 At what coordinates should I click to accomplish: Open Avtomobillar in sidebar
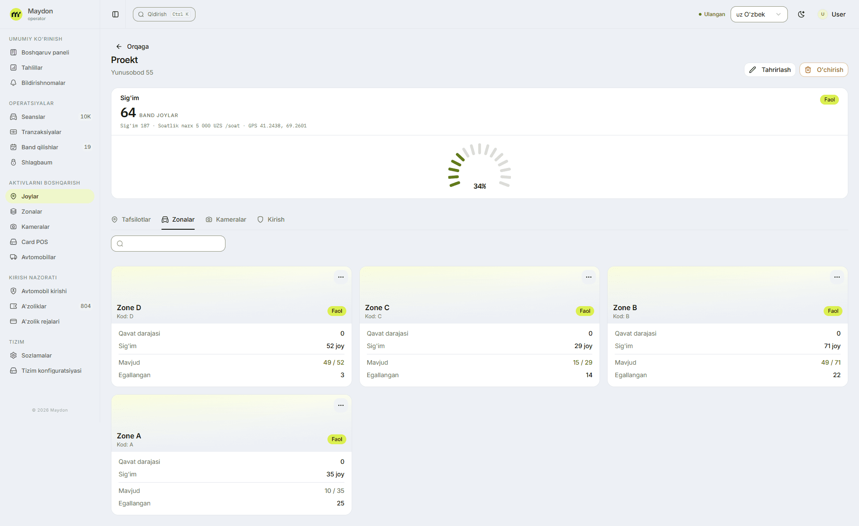pos(50,257)
